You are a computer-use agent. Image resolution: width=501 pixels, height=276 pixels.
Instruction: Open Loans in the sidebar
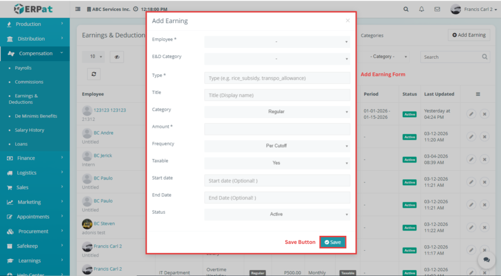[x=21, y=144]
